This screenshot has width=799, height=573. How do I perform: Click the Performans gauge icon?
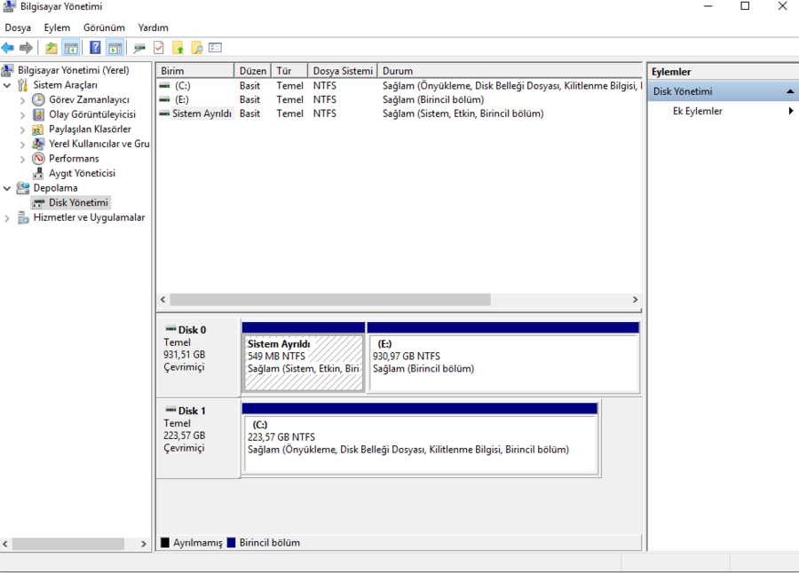tap(39, 159)
